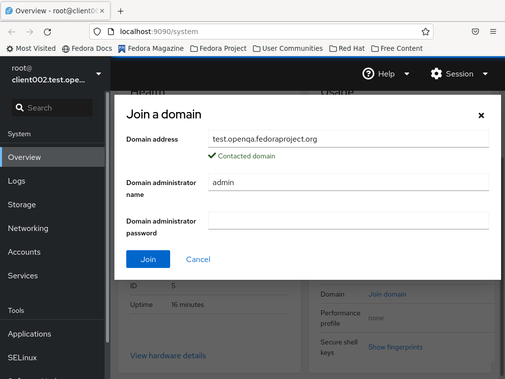Focus the Domain administrator name field
The height and width of the screenshot is (379, 505).
tap(349, 183)
